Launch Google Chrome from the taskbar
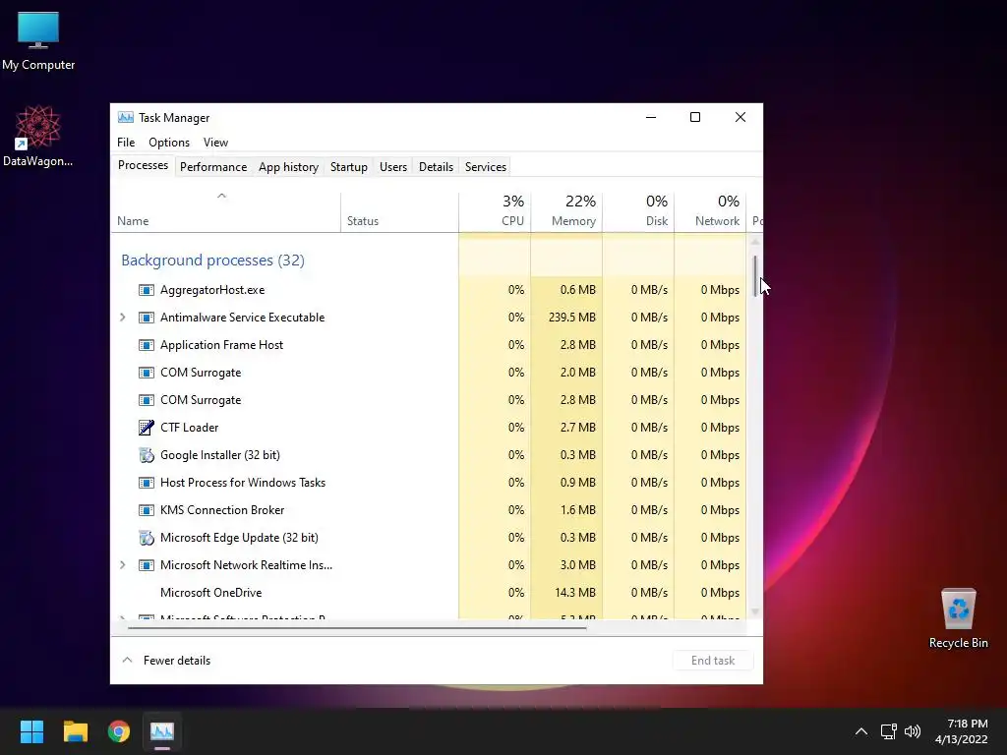 (x=119, y=731)
